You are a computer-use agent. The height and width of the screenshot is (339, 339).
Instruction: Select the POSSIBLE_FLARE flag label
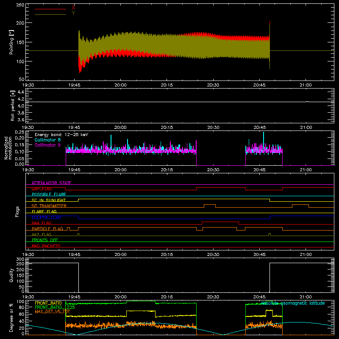click(49, 195)
